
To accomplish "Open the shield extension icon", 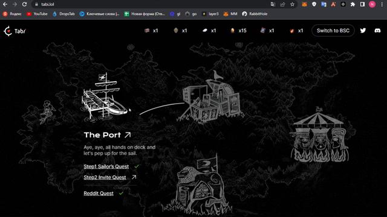I will coord(314,4).
